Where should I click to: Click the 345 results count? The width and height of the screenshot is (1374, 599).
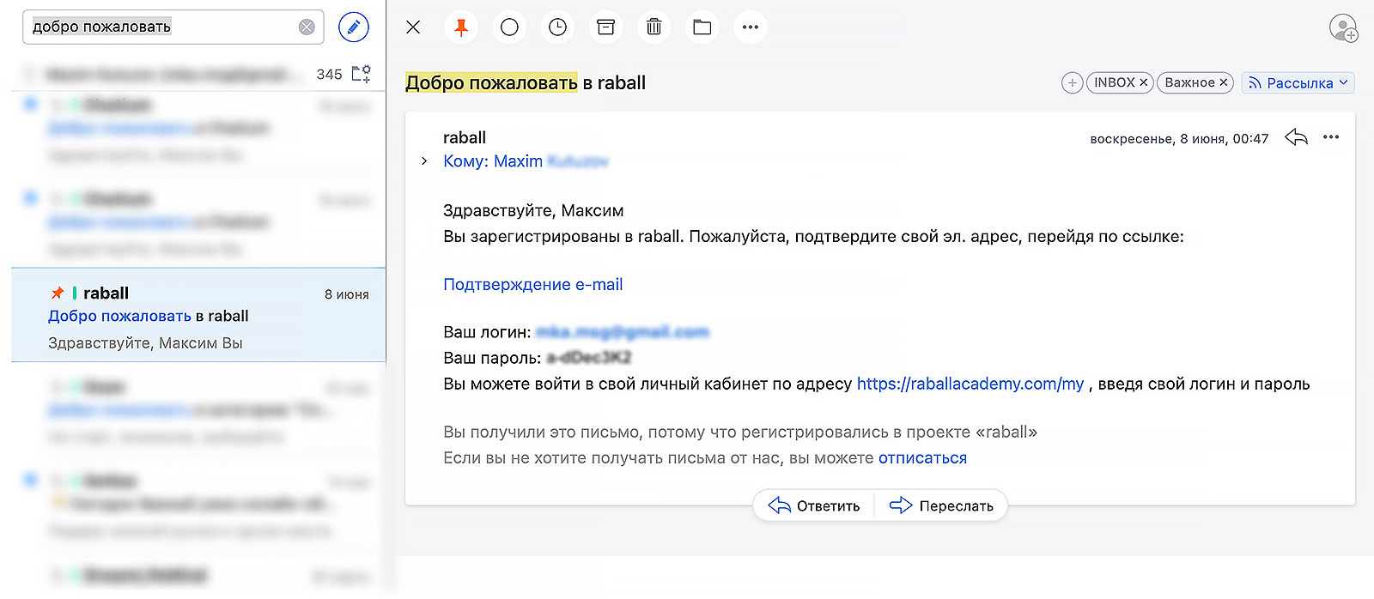coord(329,75)
